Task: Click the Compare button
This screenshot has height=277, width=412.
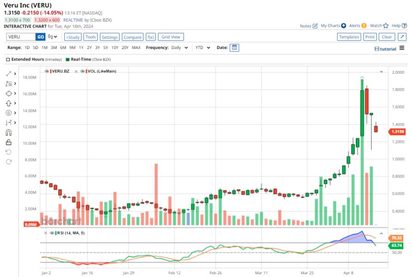Action: 132,37
